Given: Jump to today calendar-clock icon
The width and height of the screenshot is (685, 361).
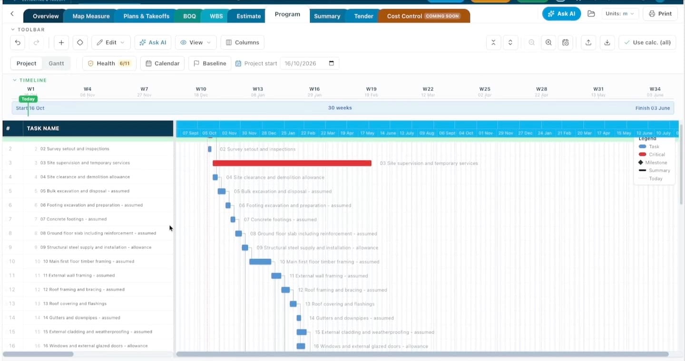Looking at the screenshot, I should click(x=566, y=42).
